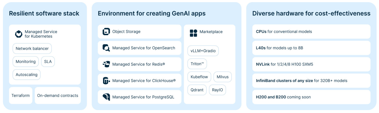Click the Kubeflow chip
379x113 pixels.
[199, 77]
